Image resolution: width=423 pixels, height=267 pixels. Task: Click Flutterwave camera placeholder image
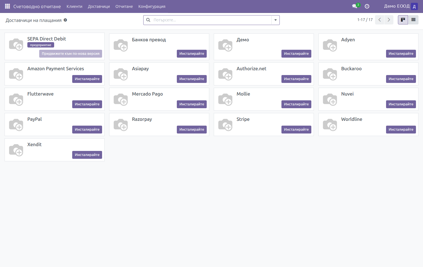[x=16, y=100]
